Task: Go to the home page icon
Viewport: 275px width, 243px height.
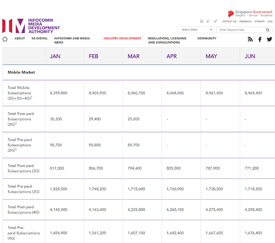Action: [5, 39]
